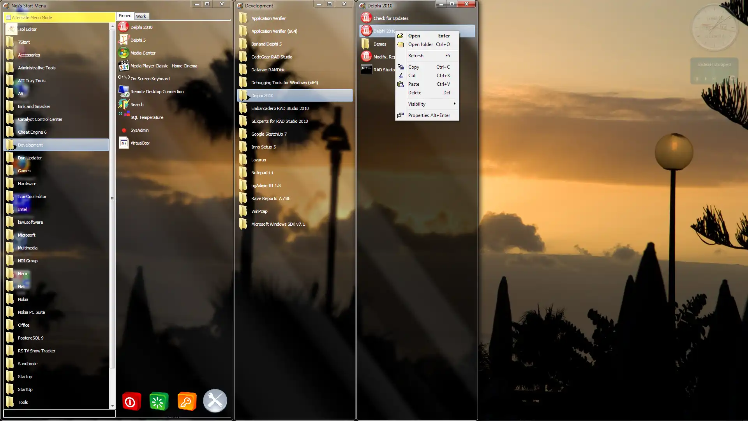
Task: Open the Sandboxie folder
Action: pyautogui.click(x=56, y=364)
